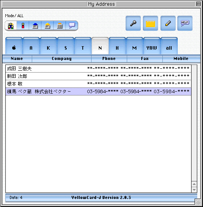Screen dimensions: 203x207
Task: Select the 練馬 ベク蔵 contact row
Action: pos(98,91)
